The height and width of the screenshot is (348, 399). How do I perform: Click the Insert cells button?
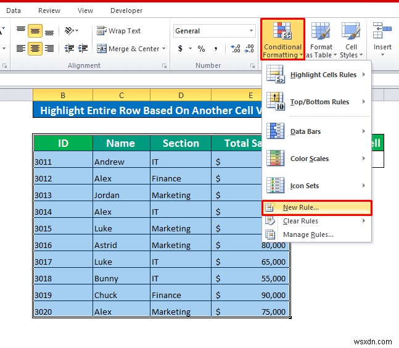pyautogui.click(x=382, y=39)
